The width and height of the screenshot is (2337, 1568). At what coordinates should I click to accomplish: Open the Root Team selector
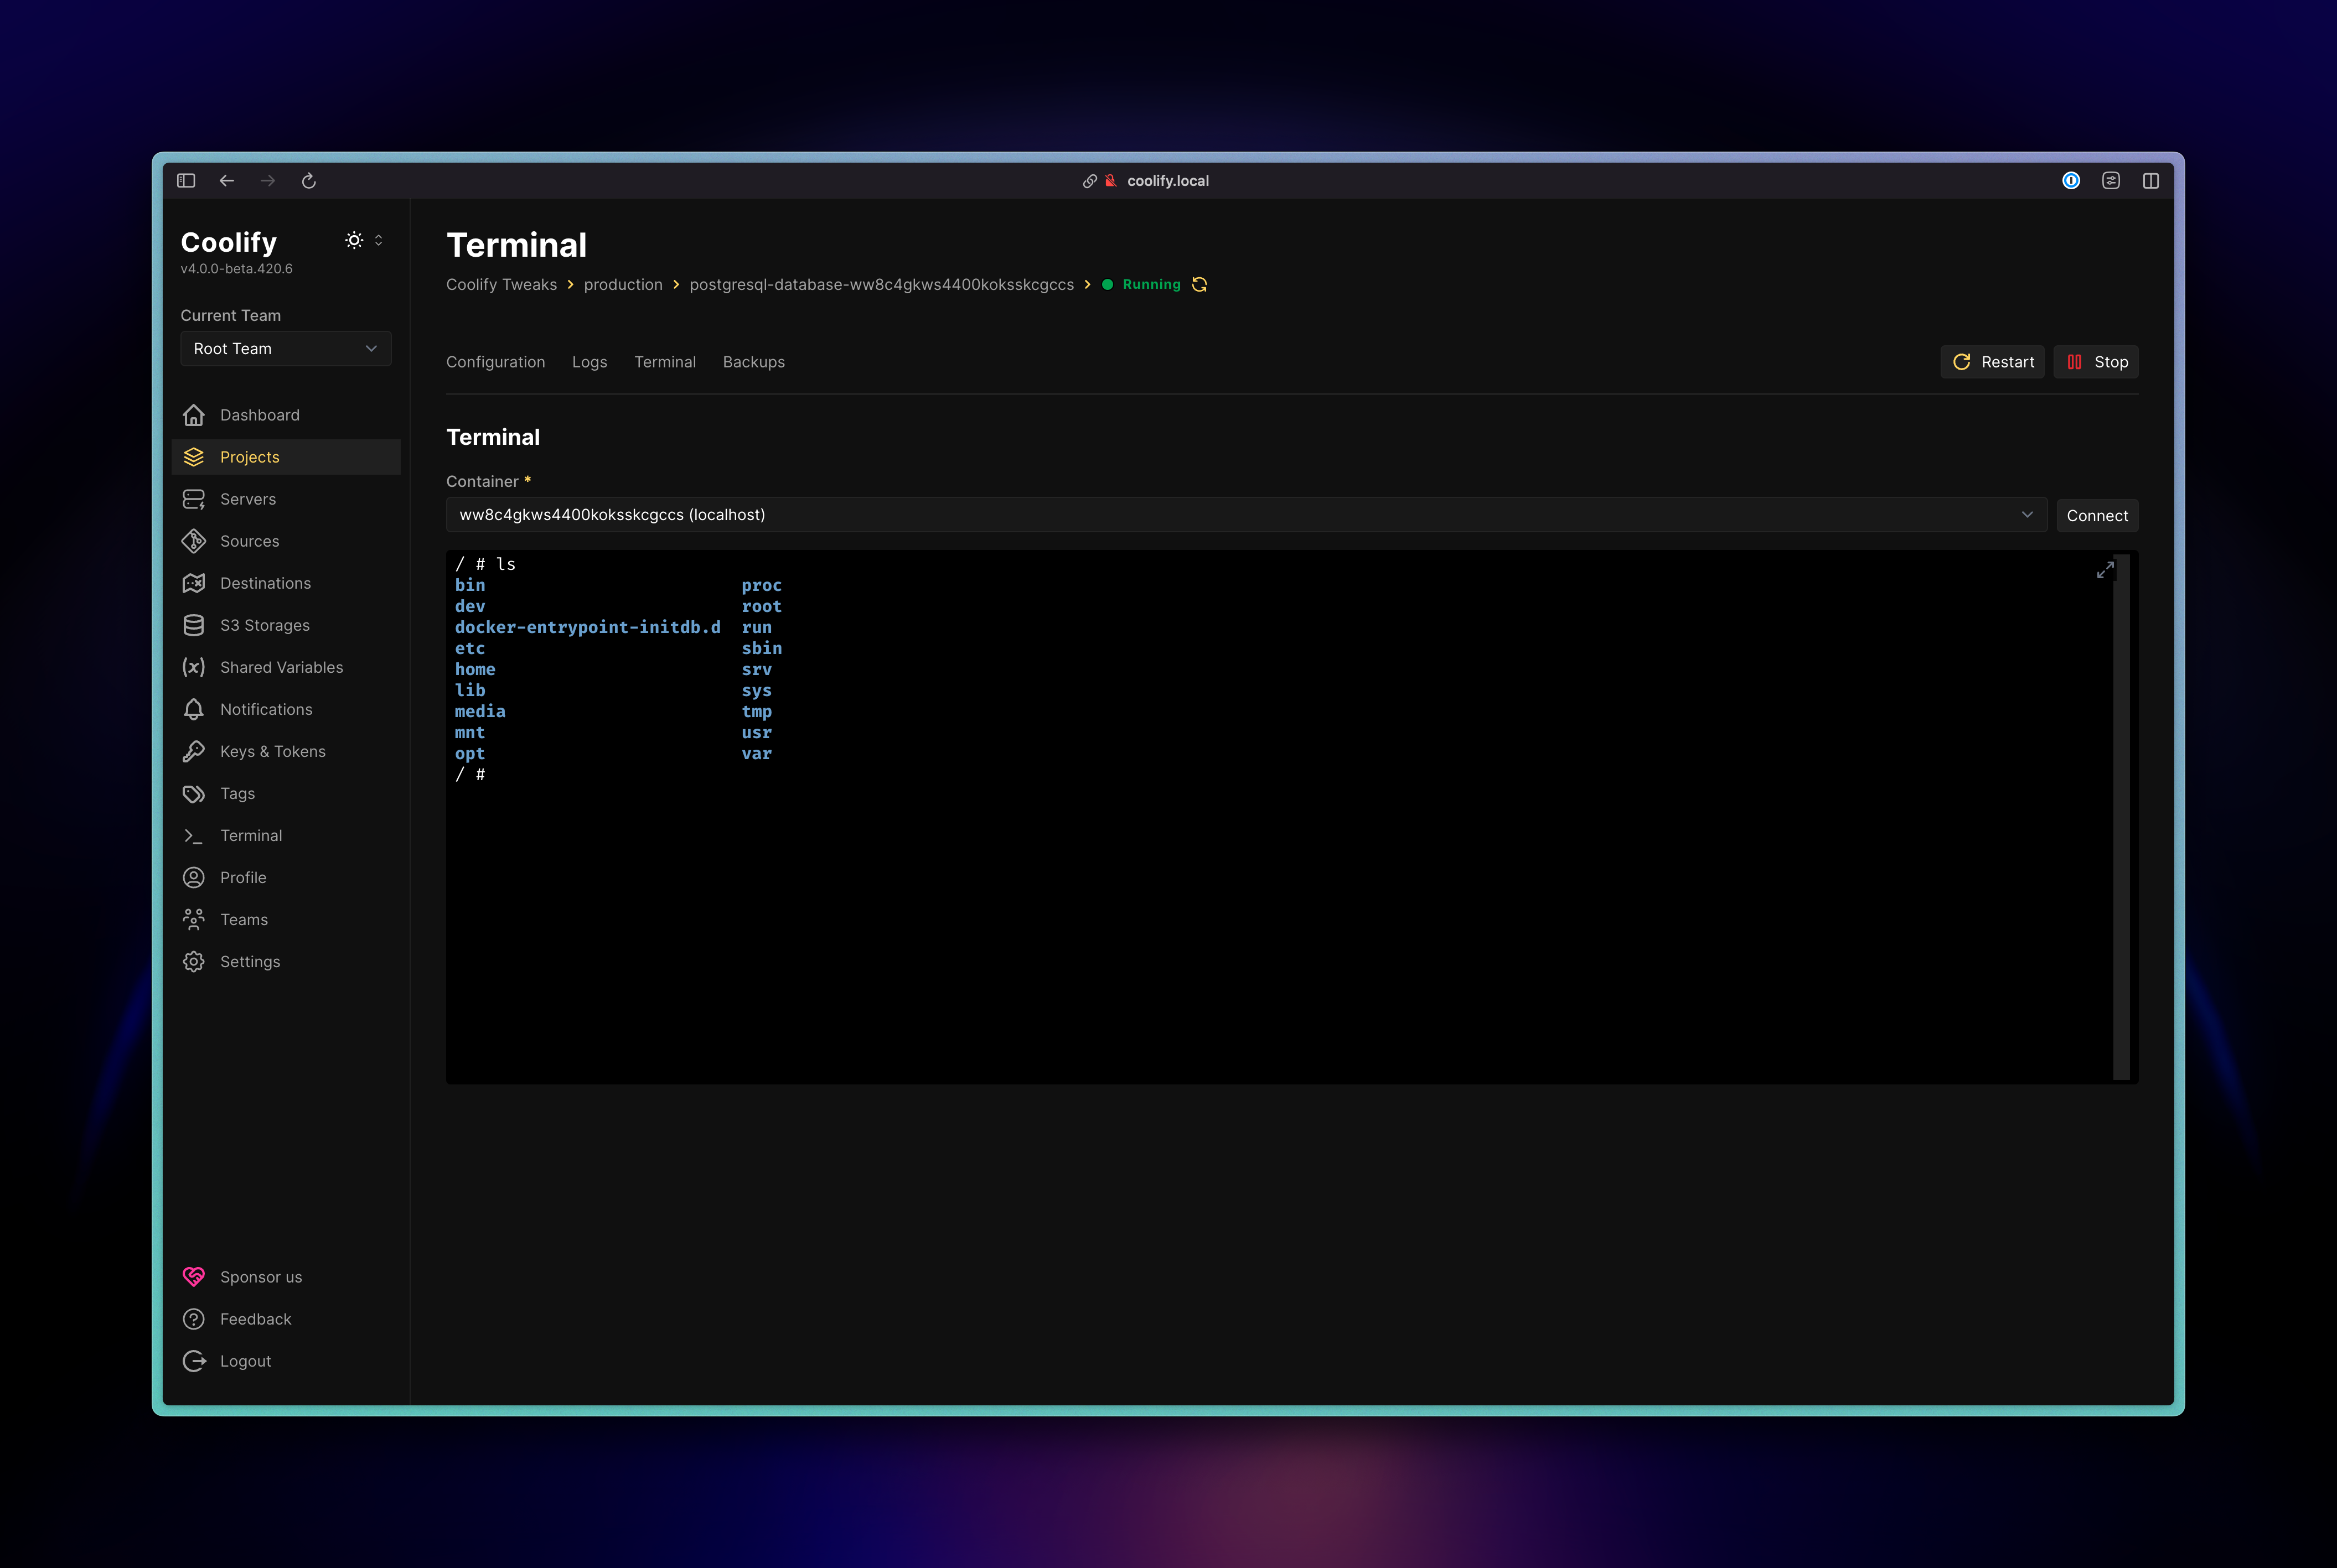click(x=286, y=348)
